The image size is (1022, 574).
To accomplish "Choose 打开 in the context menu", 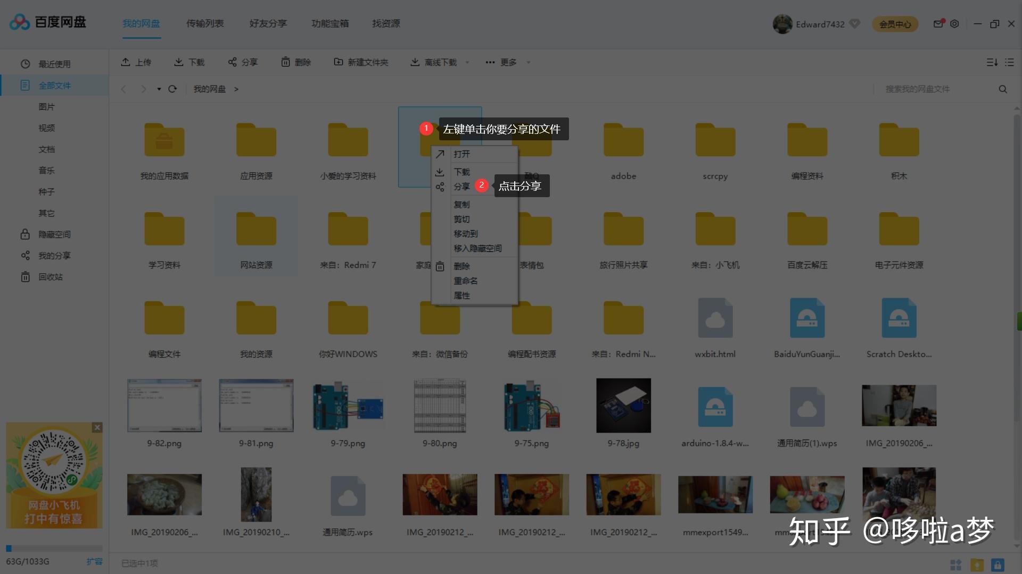I will (x=461, y=154).
